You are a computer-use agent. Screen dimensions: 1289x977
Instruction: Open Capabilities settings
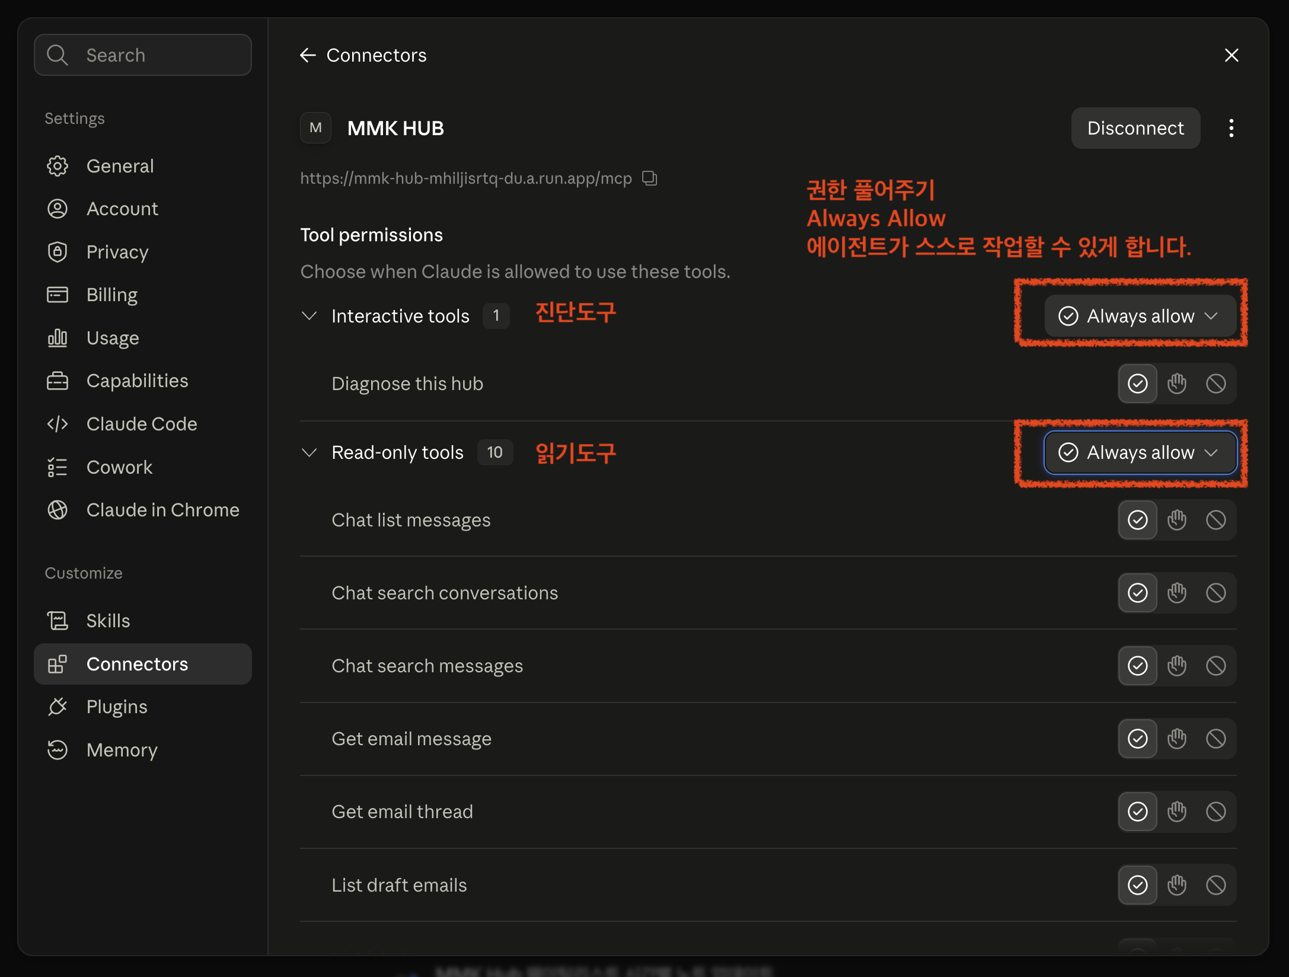(x=142, y=381)
